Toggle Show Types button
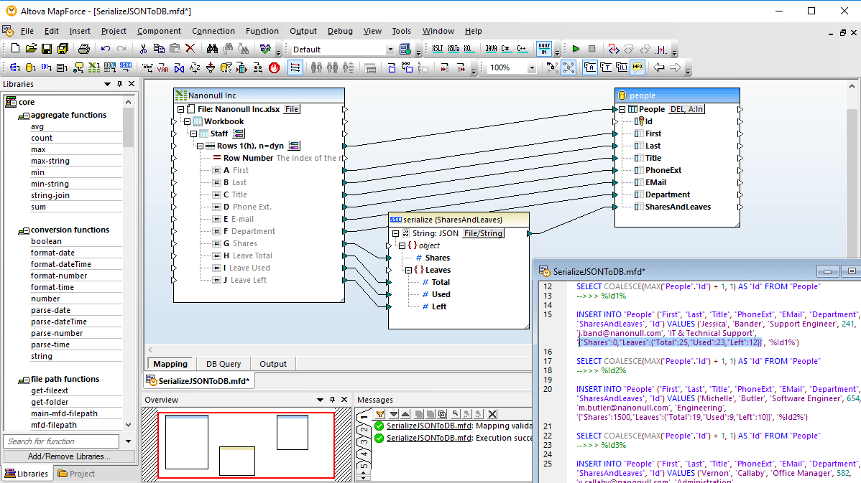861x483 pixels. point(606,67)
